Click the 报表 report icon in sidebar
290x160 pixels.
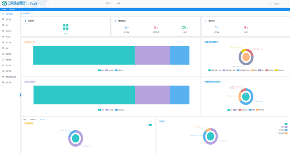click(3, 48)
